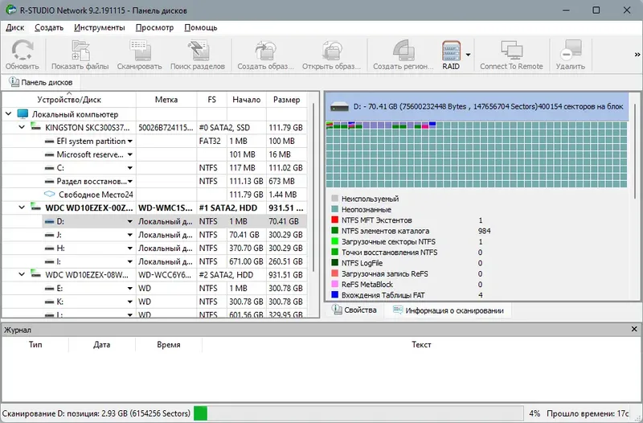Viewport: 643px width, 423px height.
Task: Collapse the KINGSTON SKC300S37 drive node
Action: (22, 127)
